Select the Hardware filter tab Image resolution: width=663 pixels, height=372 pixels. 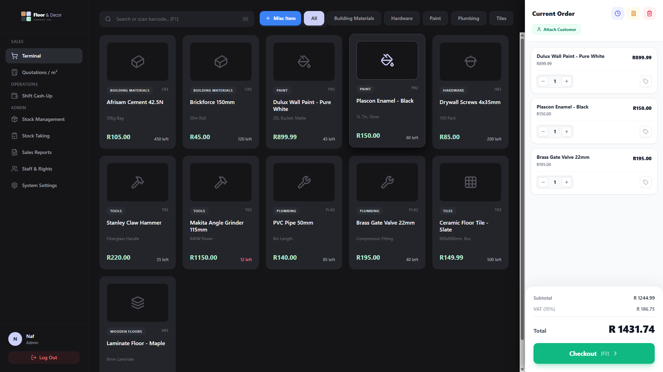tap(402, 18)
